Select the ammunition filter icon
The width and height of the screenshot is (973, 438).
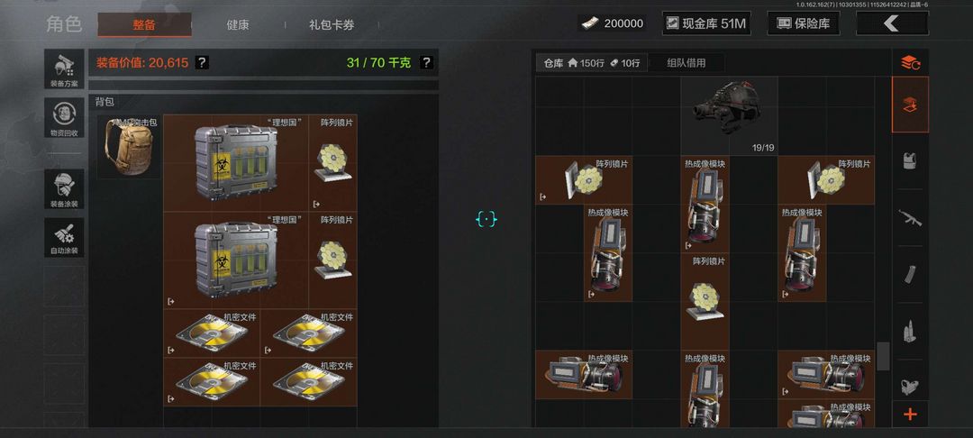[x=910, y=330]
